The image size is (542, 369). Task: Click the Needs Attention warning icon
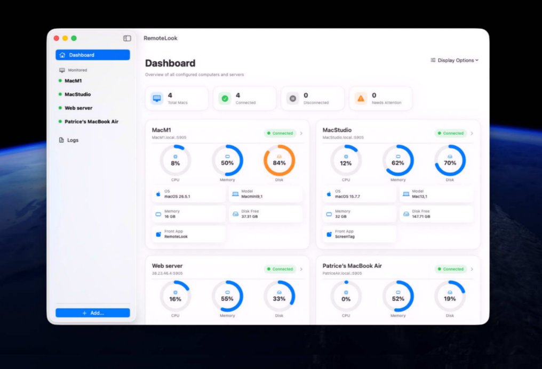[361, 99]
